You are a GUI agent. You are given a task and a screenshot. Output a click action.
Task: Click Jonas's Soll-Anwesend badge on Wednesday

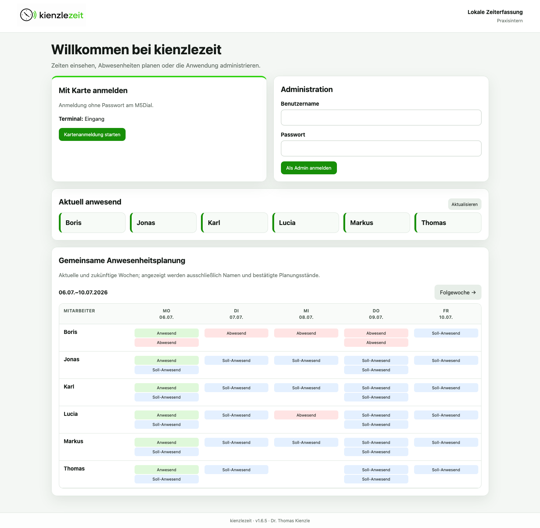click(x=306, y=361)
